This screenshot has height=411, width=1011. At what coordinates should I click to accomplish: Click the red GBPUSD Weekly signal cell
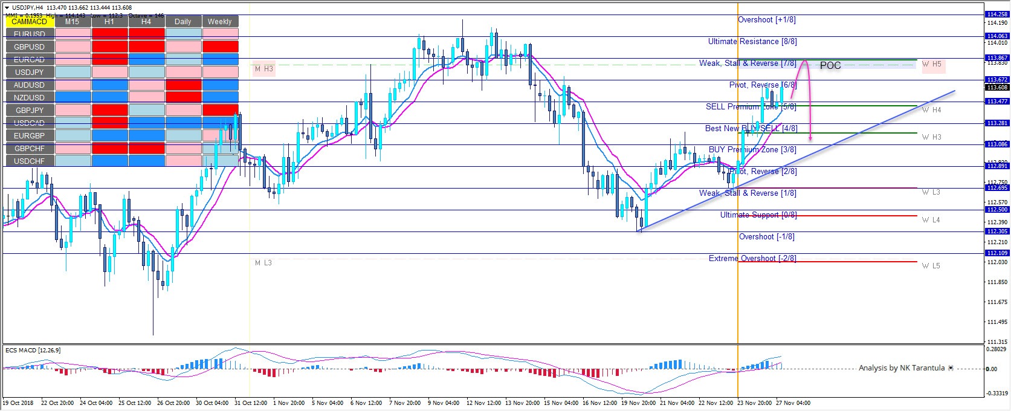(220, 47)
